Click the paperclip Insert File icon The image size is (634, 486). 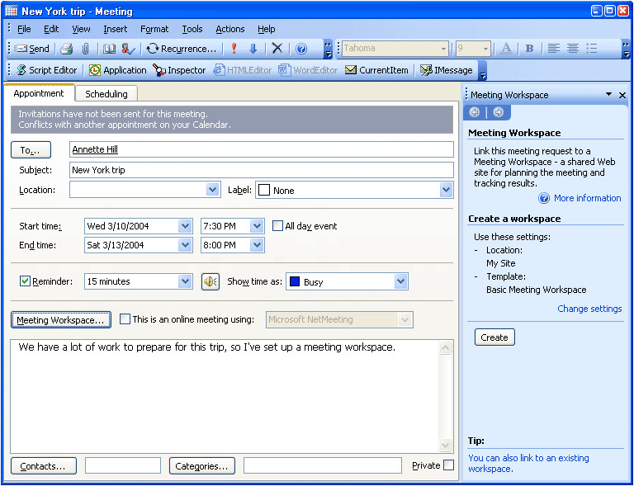pyautogui.click(x=85, y=49)
